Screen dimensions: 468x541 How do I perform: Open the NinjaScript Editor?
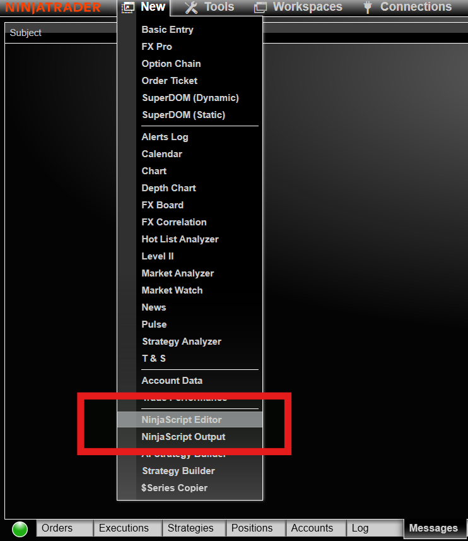[190, 420]
